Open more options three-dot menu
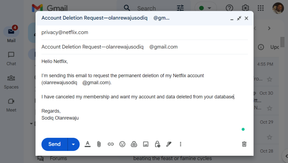 (181, 144)
